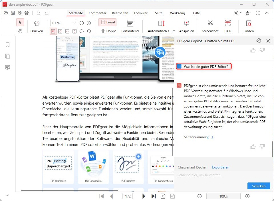This screenshot has width=274, height=201.
Task: Activate the hand pan tool
Action: 20,31
